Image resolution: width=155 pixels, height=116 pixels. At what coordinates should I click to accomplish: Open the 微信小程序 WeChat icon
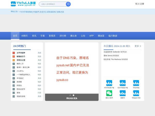(x=109, y=93)
